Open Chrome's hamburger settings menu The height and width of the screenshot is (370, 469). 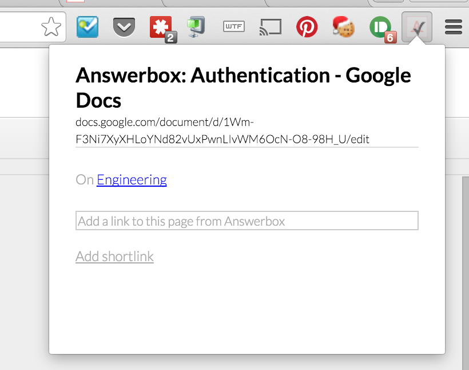(453, 26)
